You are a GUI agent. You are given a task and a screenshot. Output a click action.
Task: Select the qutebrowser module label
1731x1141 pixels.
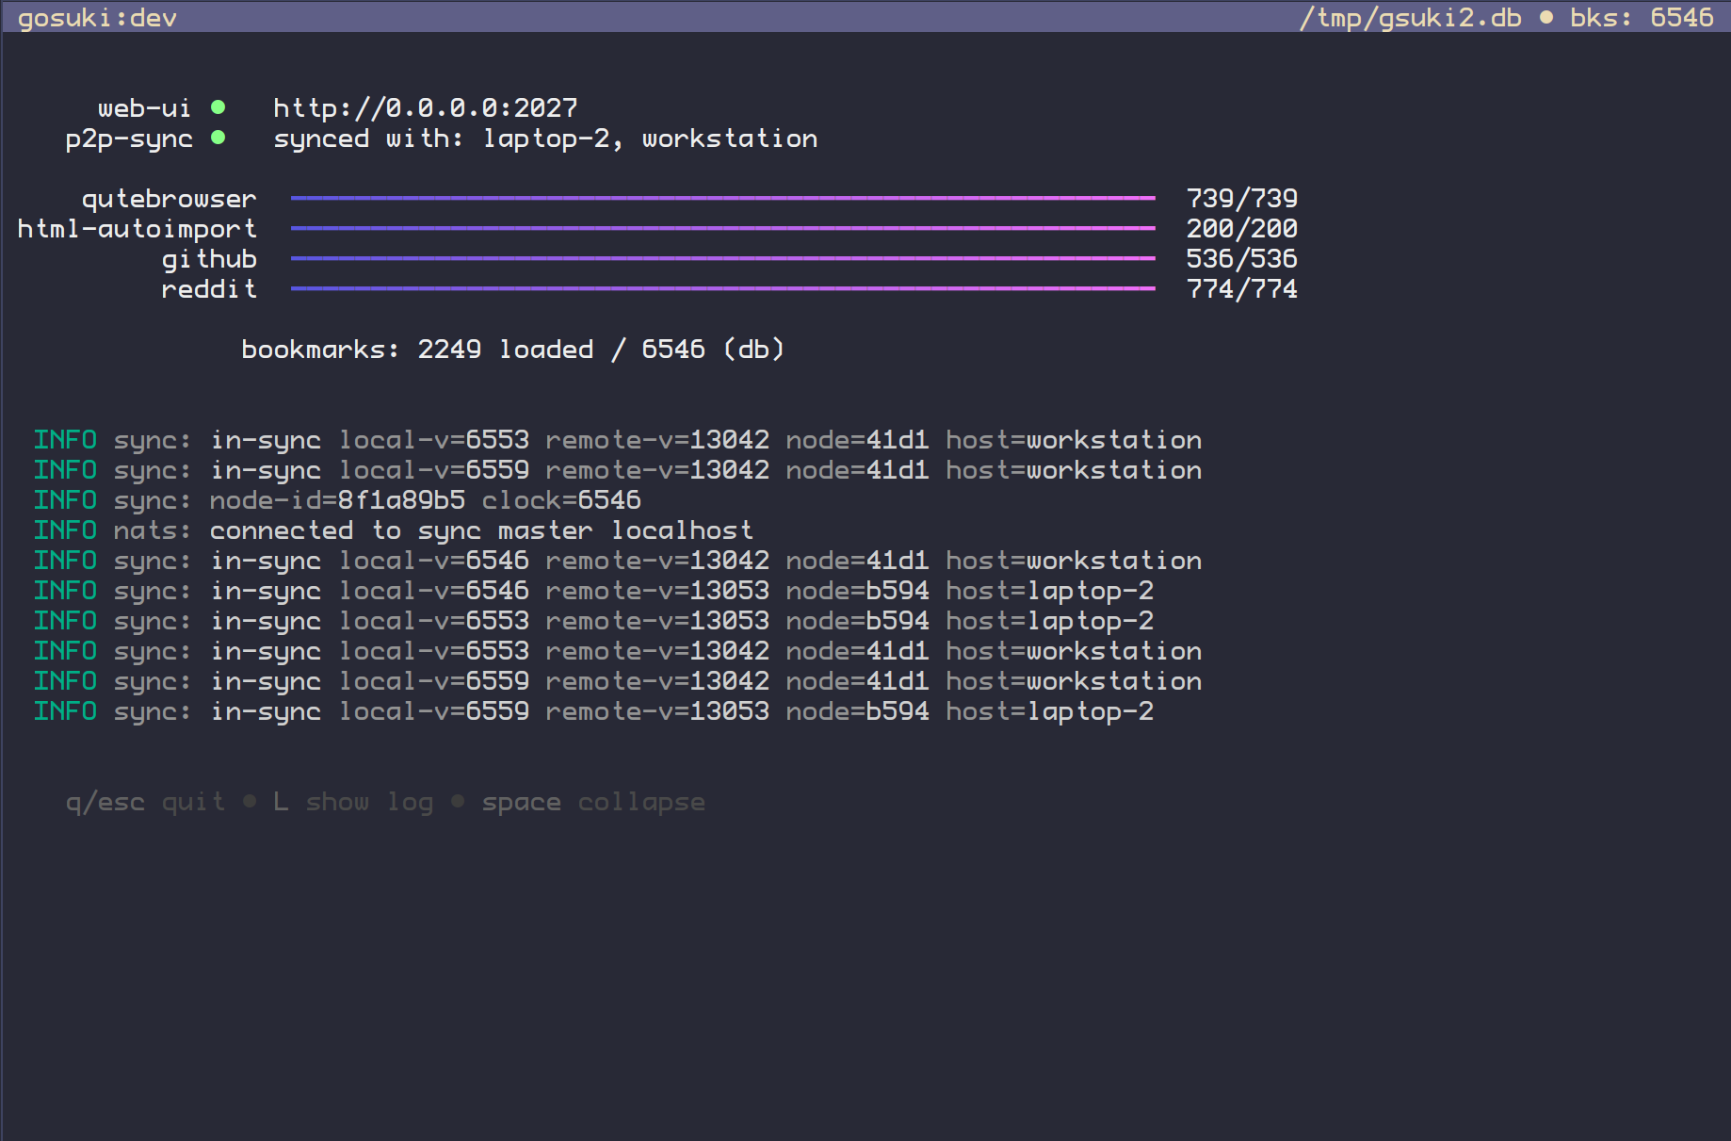coord(169,199)
